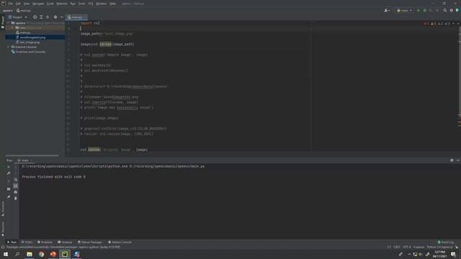
Task: Click the Debug bug icon in toolbar
Action: point(424,10)
